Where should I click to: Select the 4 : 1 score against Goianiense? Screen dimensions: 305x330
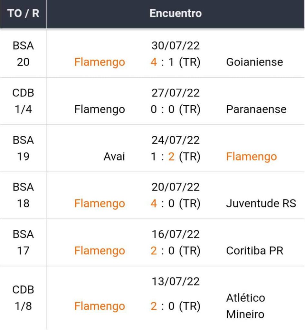click(176, 62)
